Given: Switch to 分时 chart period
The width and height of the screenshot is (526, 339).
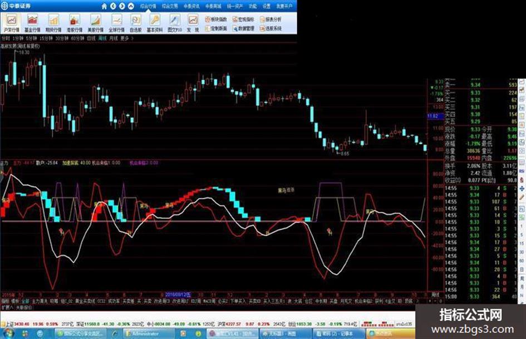Looking at the screenshot, I should pos(6,38).
